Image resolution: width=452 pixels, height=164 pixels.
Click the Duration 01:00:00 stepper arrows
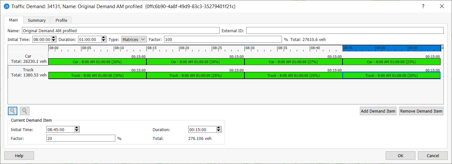[104, 39]
